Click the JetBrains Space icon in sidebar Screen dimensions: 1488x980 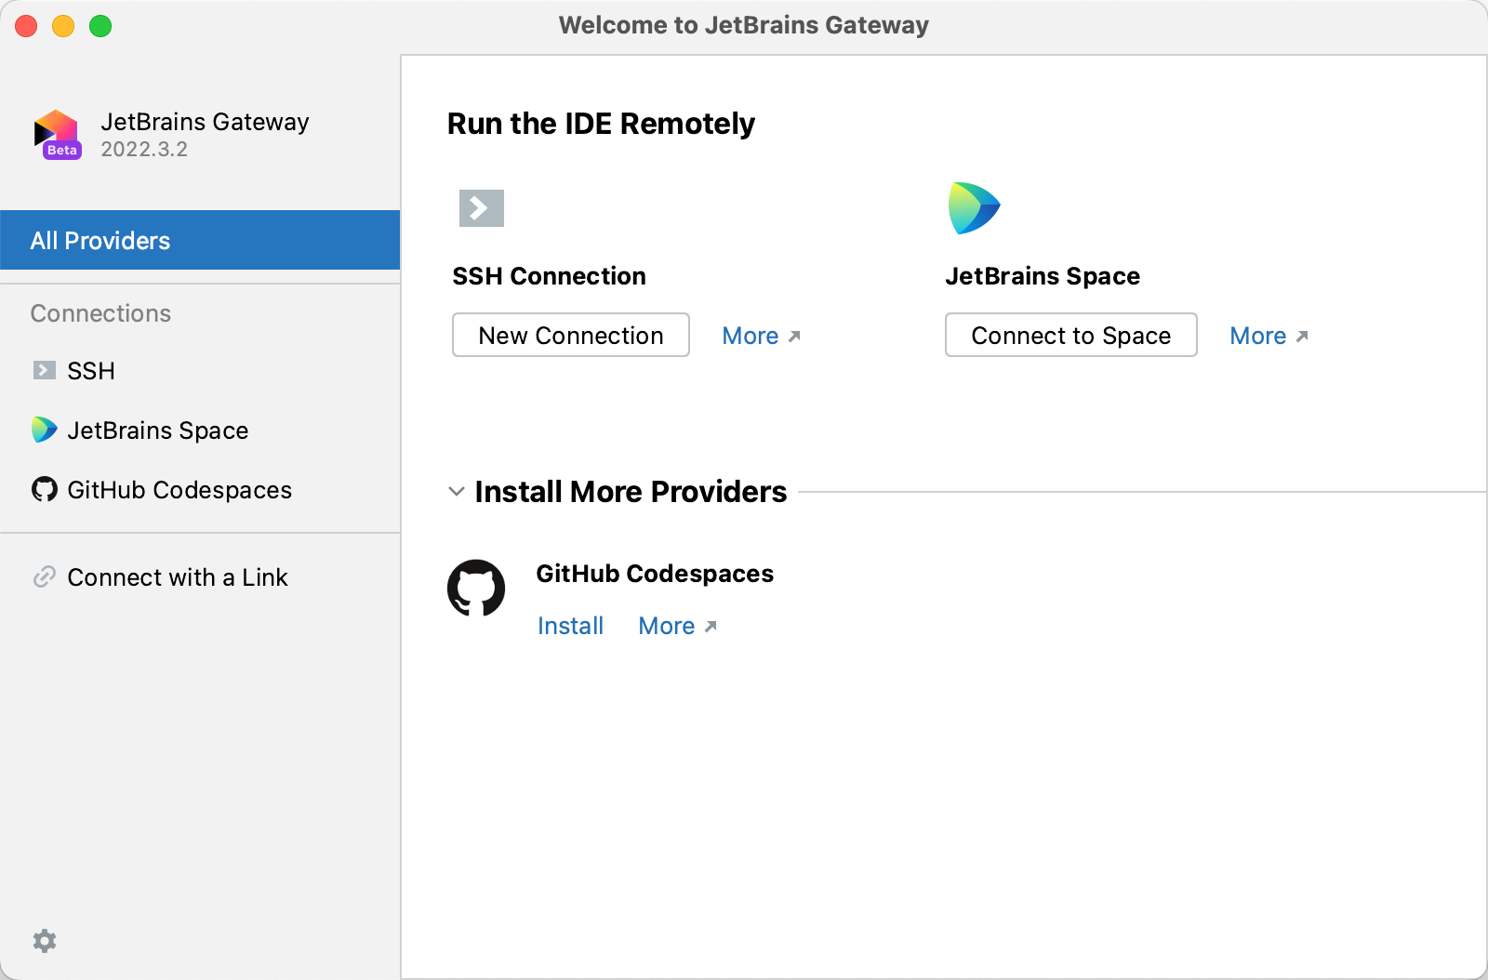point(43,430)
